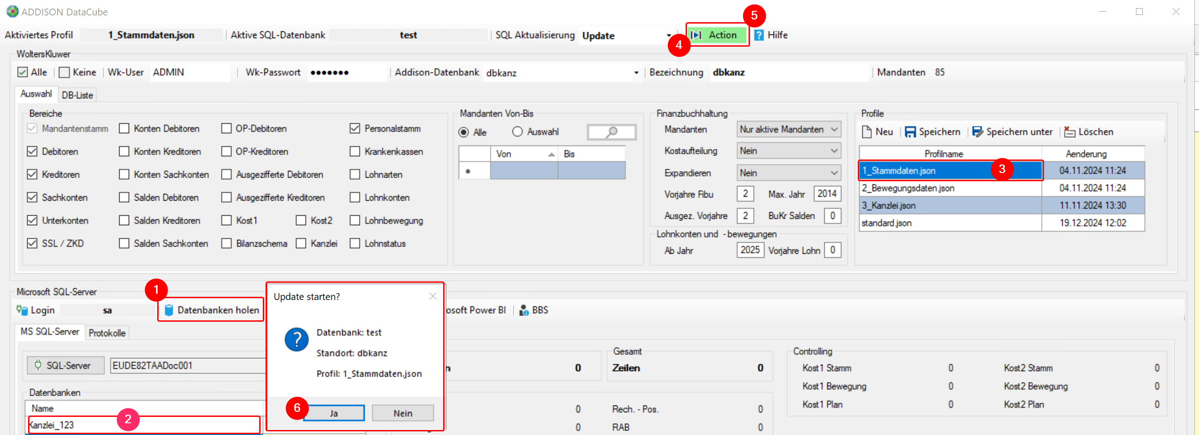Viewport: 1199px width, 435px height.
Task: Click the Speichern floppy disk icon
Action: click(910, 132)
